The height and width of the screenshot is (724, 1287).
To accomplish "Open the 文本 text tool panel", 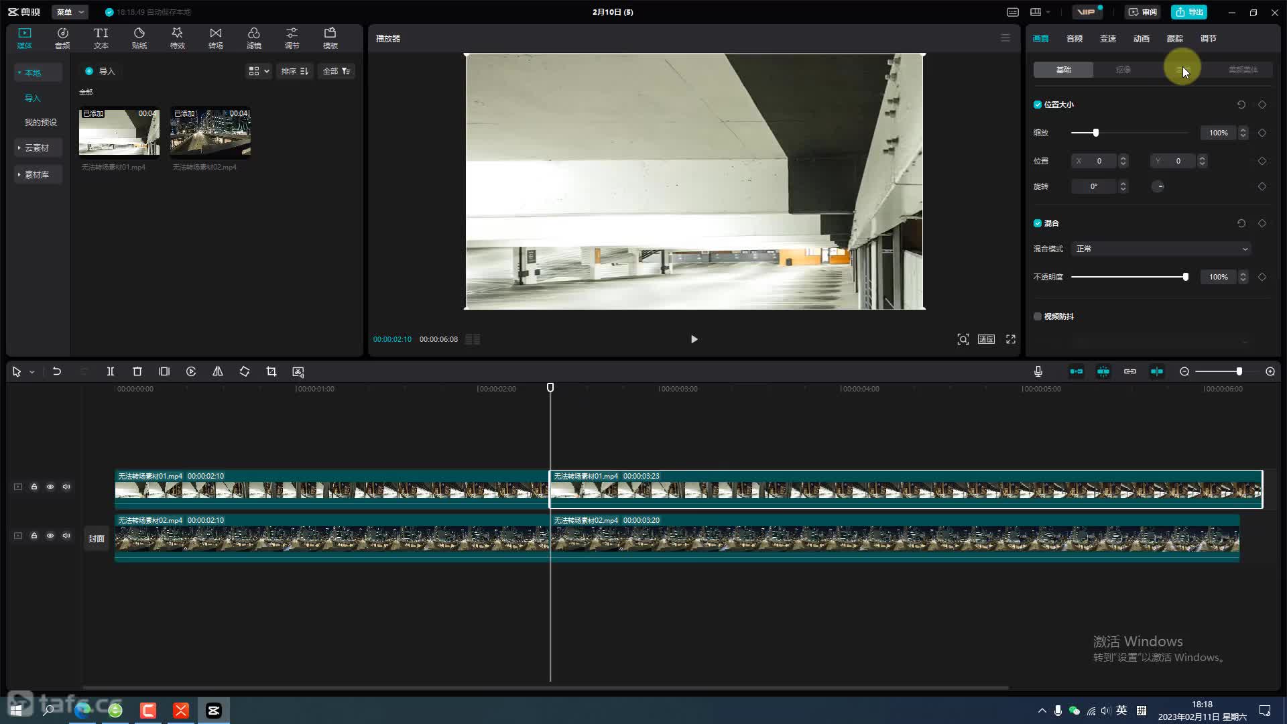I will tap(101, 38).
